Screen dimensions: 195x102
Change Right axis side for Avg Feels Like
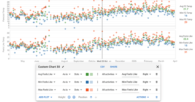coord(147,74)
